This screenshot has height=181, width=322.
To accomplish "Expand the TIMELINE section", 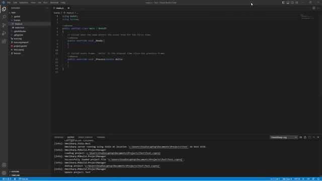I will click(29, 175).
